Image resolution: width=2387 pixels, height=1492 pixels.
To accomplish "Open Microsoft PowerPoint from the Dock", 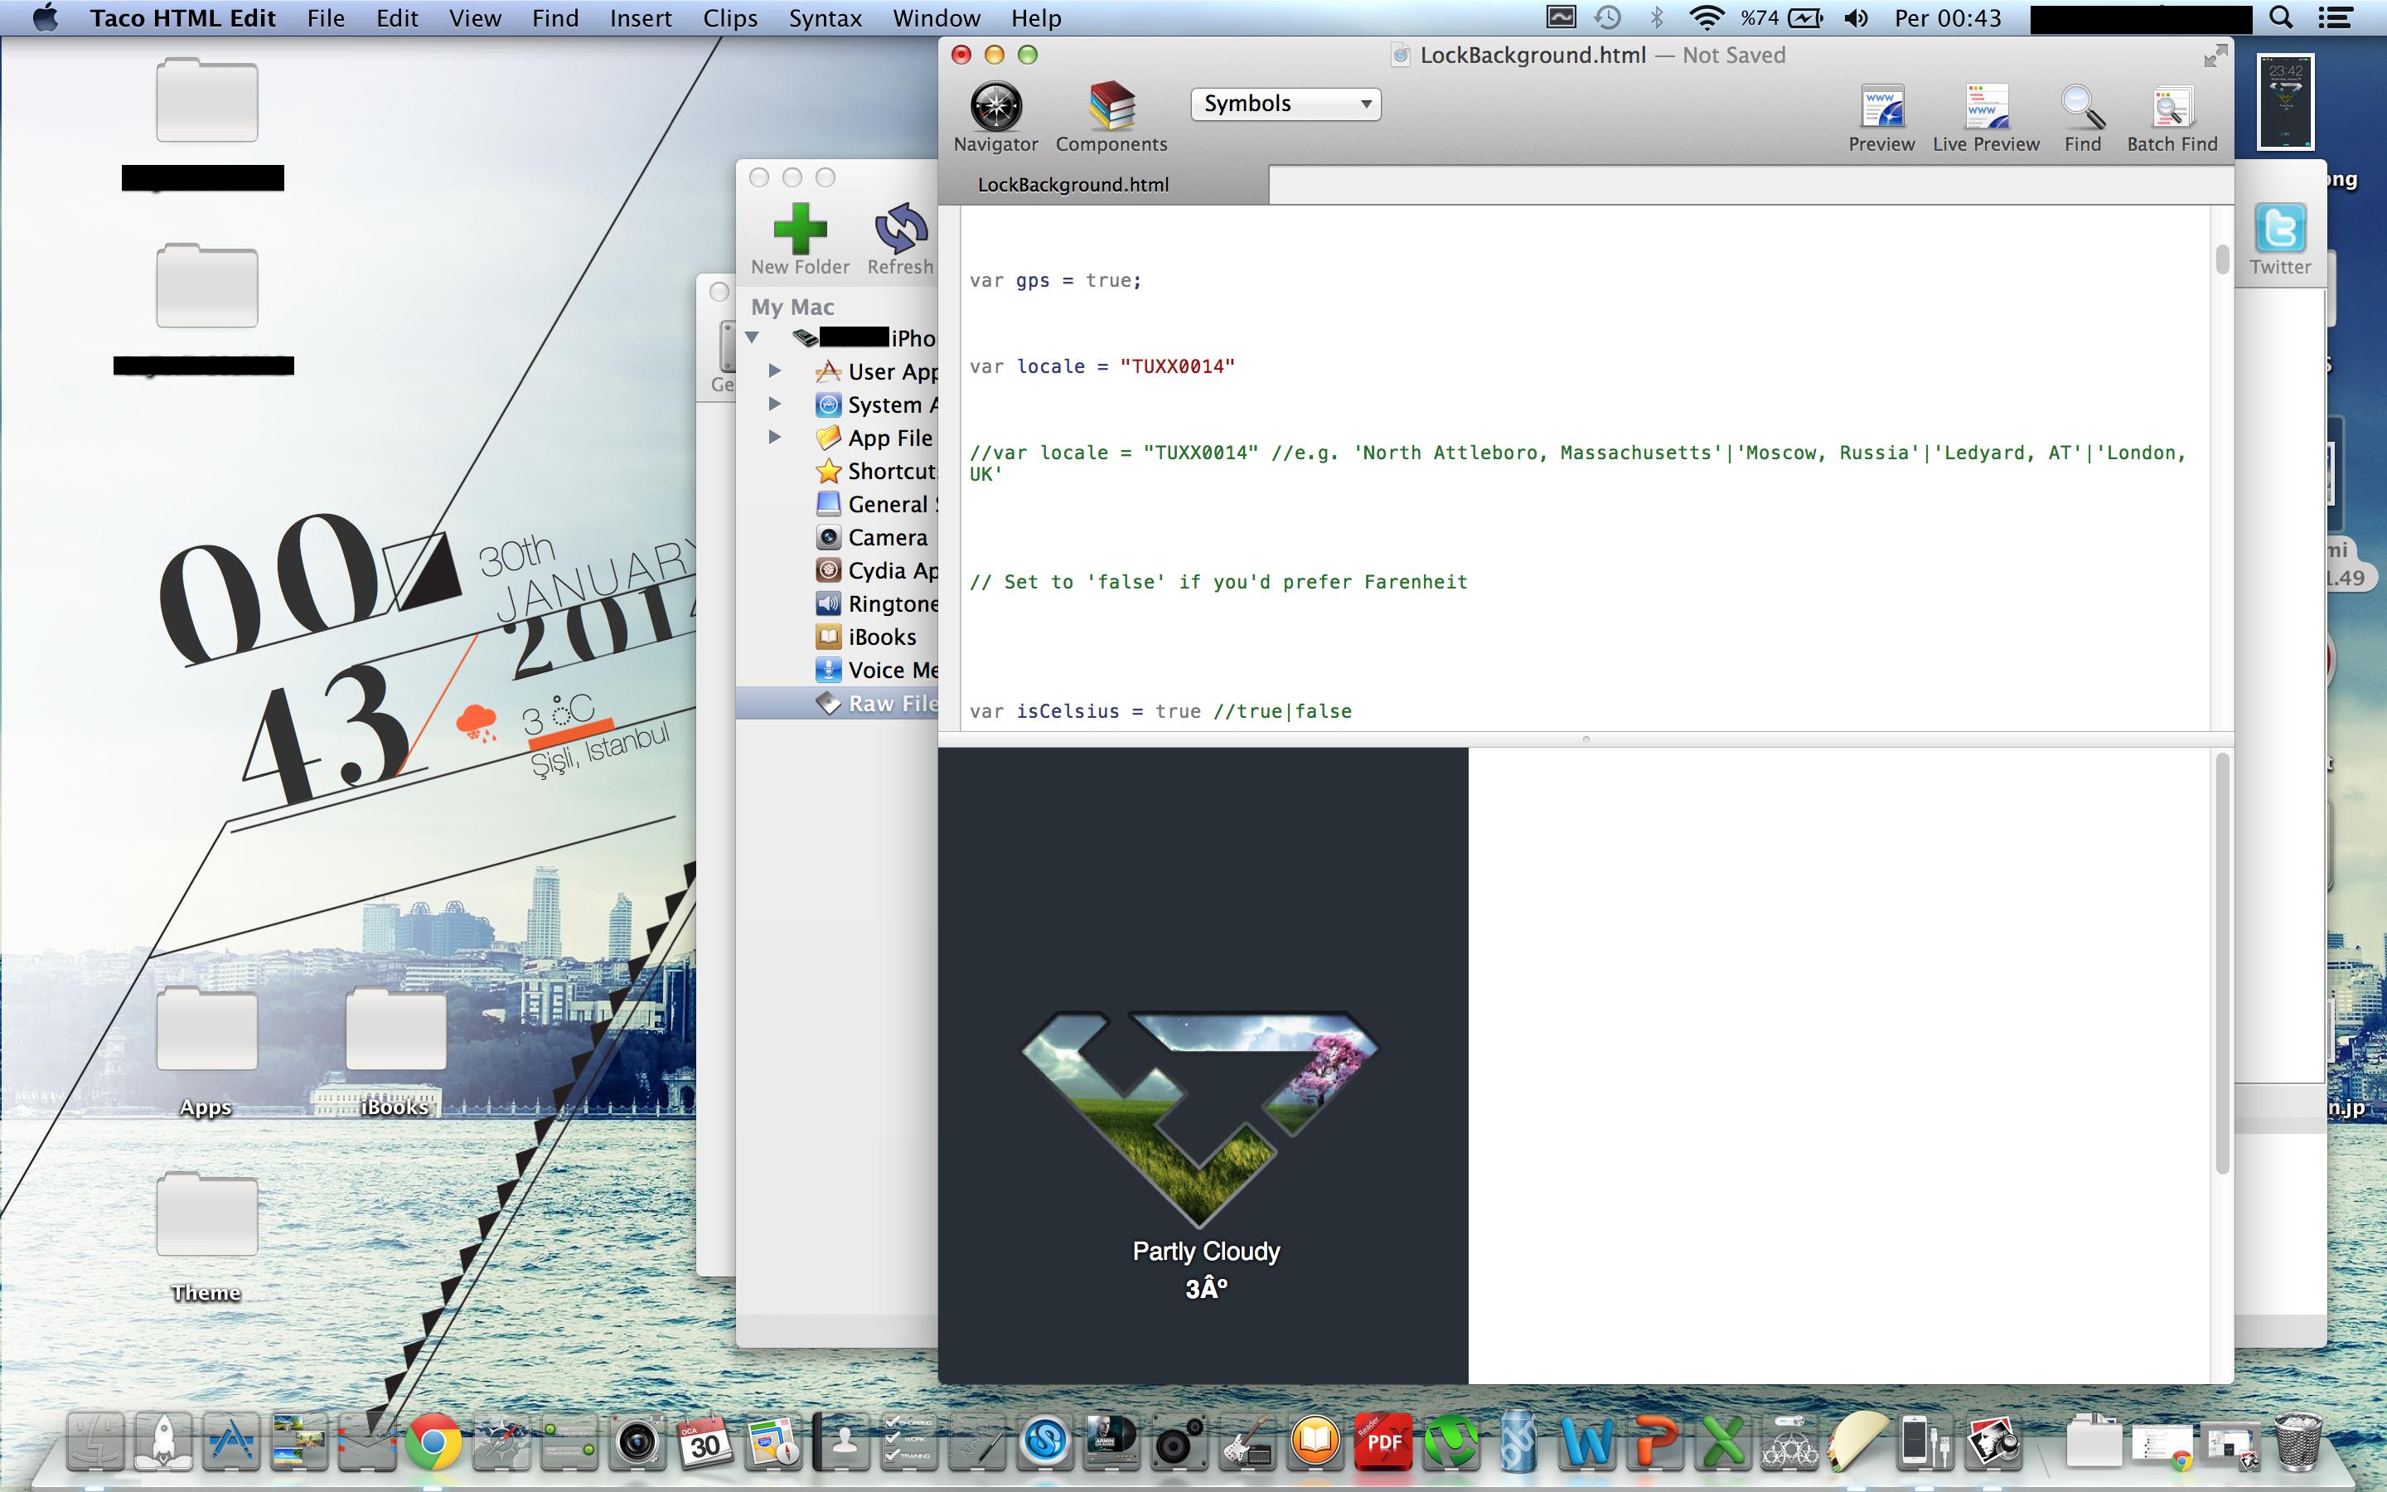I will (1654, 1442).
